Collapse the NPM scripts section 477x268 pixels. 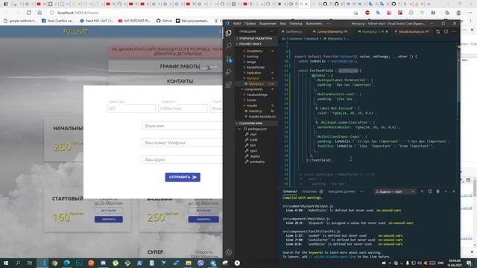(256, 124)
